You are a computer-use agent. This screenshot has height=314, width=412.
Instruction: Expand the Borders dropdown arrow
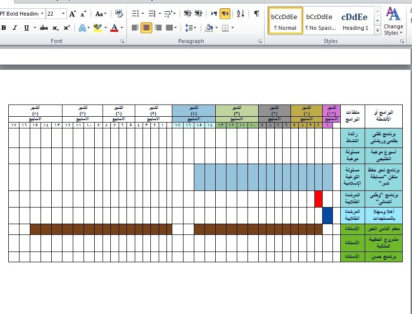(232, 27)
